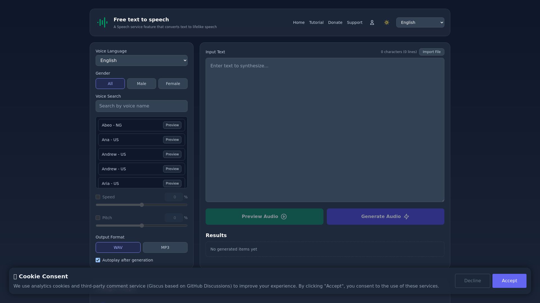Open the site language dropdown in header
This screenshot has width=540, height=303.
[x=420, y=22]
